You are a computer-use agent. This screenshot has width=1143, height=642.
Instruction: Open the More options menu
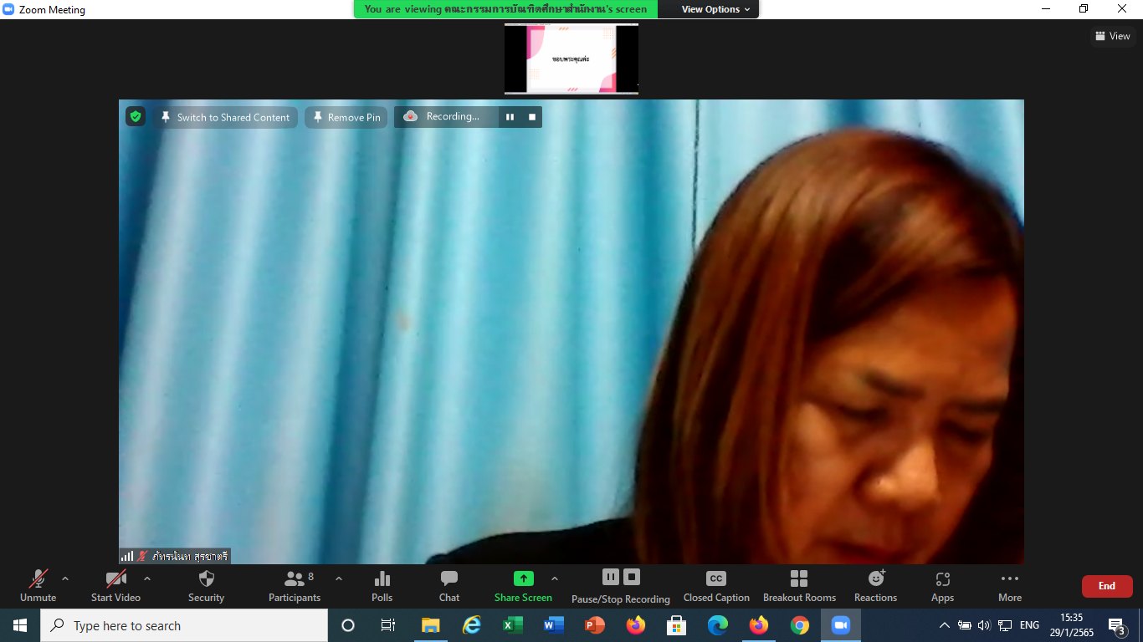coord(1010,586)
